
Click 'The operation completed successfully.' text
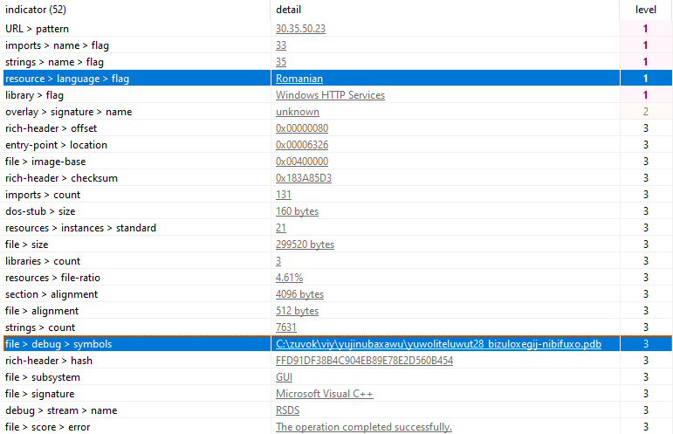click(363, 427)
